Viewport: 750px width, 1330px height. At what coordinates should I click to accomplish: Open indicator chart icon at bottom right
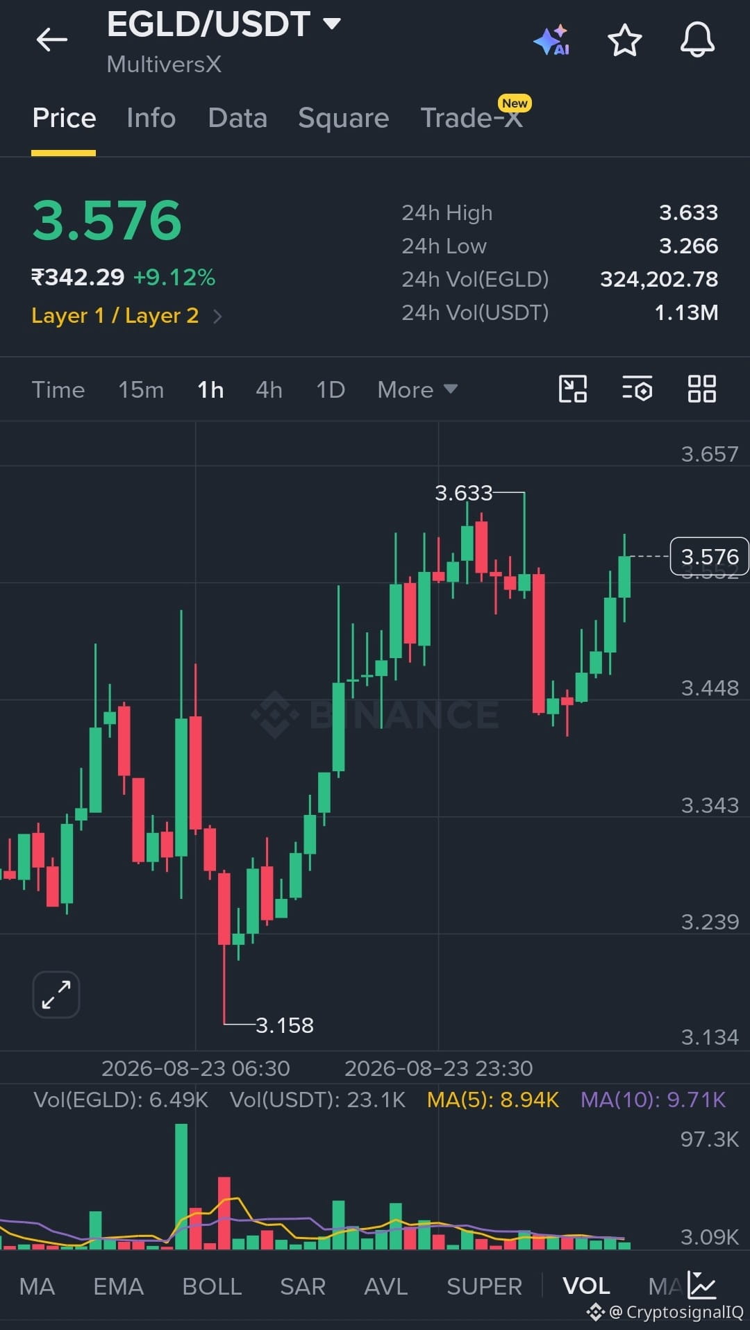[701, 1285]
